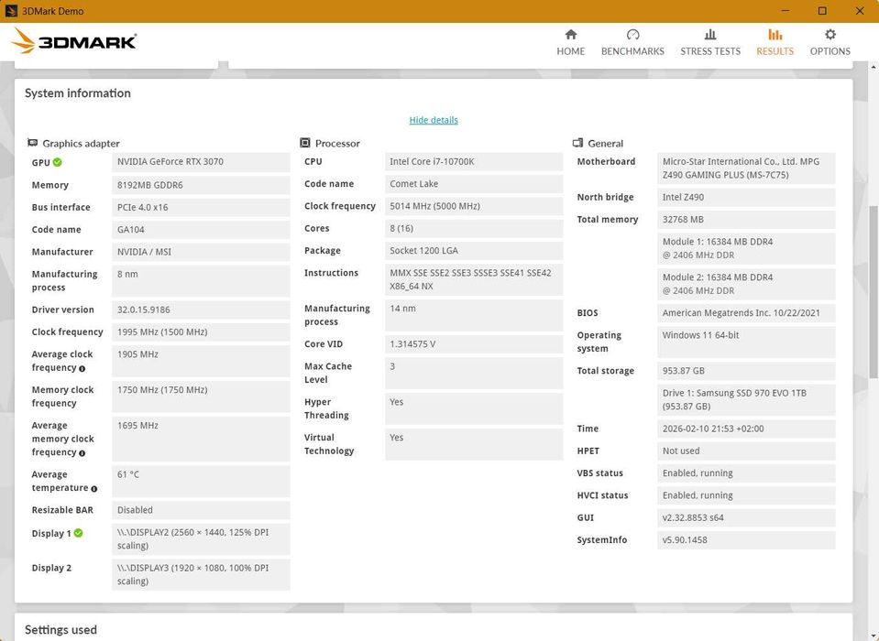Select the VBS status Enabled, running value

[746, 473]
